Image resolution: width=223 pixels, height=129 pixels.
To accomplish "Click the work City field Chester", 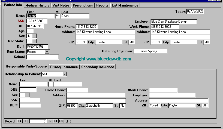I will [183, 42].
